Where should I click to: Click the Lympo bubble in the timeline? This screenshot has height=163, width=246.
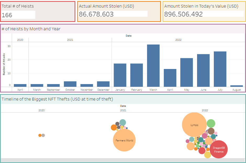click(x=194, y=125)
